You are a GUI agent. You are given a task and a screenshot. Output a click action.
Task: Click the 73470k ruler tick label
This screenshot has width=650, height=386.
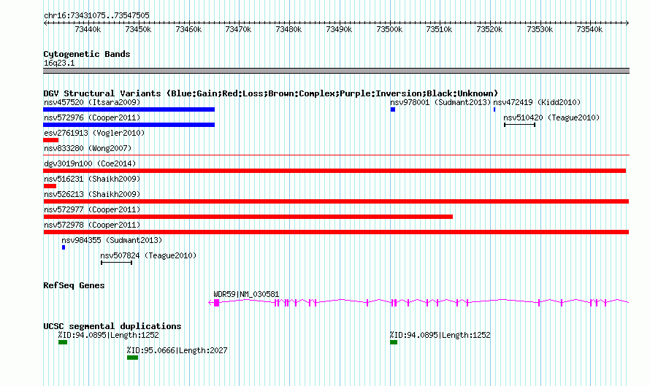[x=238, y=29]
